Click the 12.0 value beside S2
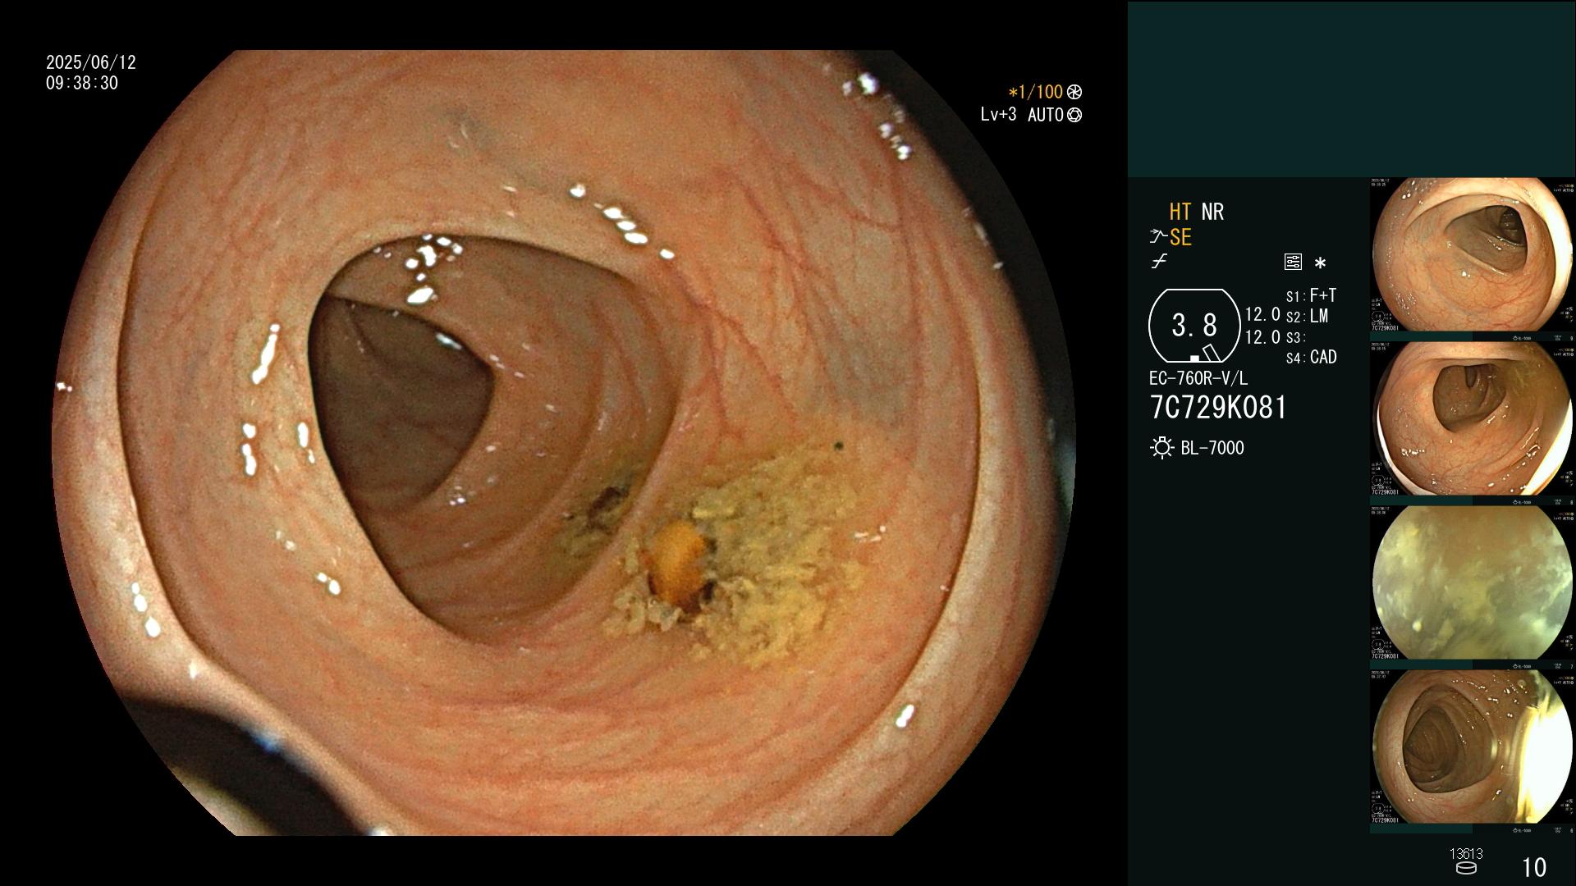 (x=1262, y=314)
